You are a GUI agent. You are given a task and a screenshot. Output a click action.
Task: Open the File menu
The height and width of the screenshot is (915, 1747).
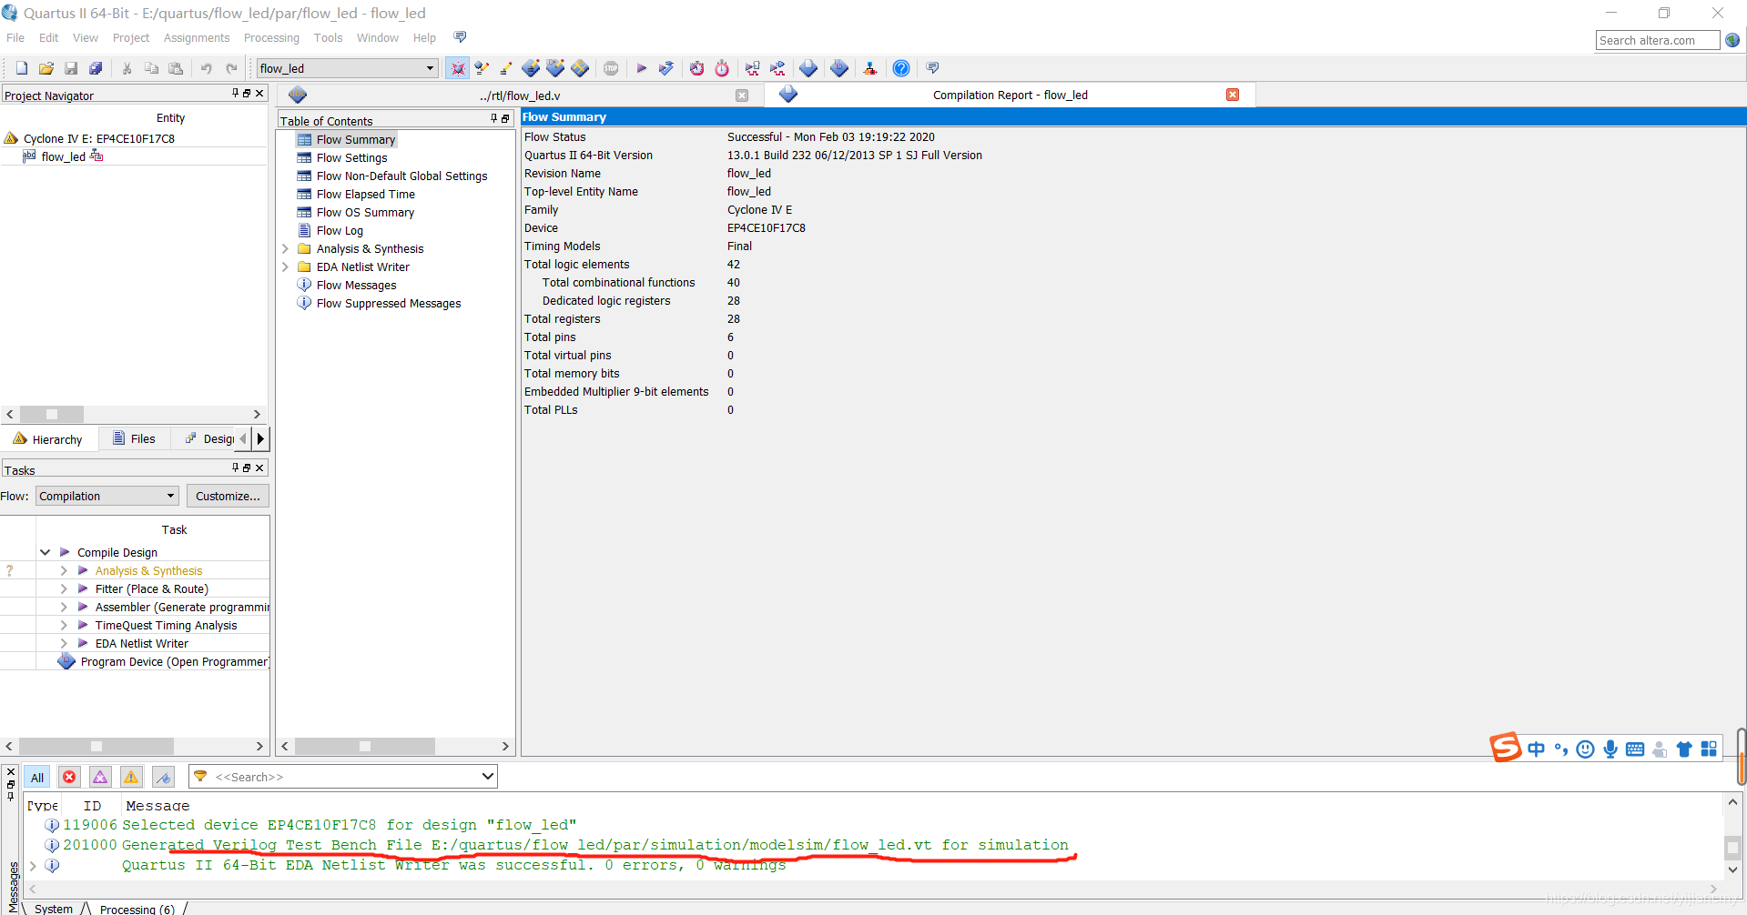[15, 37]
